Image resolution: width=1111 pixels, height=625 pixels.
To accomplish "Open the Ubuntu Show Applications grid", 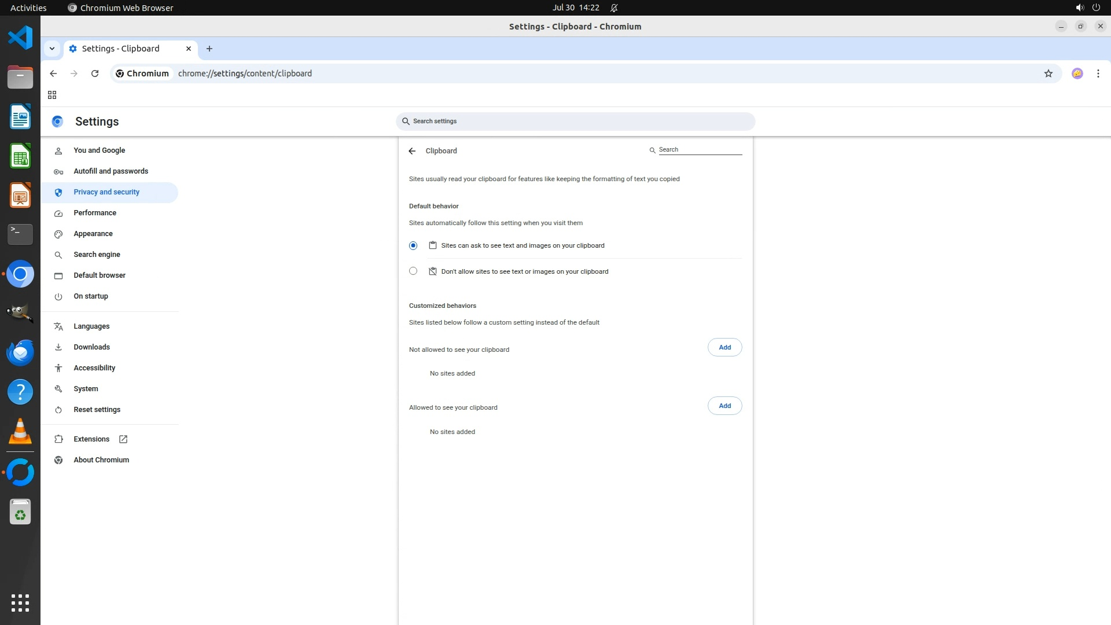I will [x=20, y=602].
